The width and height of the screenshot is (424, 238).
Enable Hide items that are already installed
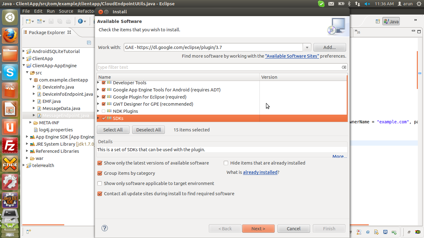226,163
